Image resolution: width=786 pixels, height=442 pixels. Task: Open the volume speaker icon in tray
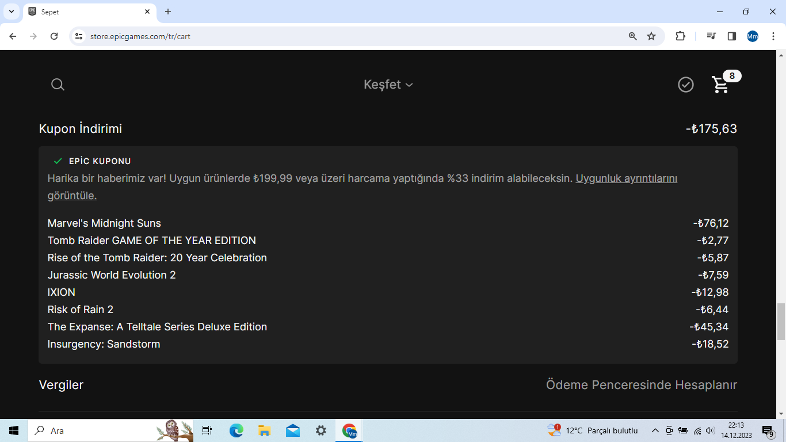tap(710, 430)
